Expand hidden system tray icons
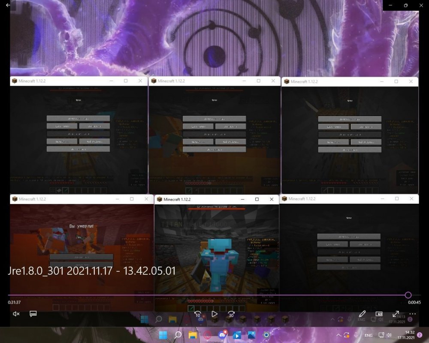The height and width of the screenshot is (343, 429). [x=338, y=335]
